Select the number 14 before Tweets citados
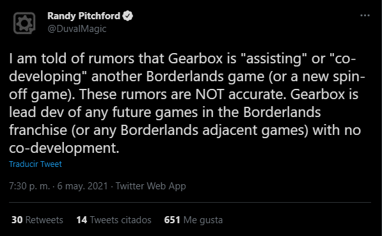This screenshot has height=236, width=382. tap(82, 220)
